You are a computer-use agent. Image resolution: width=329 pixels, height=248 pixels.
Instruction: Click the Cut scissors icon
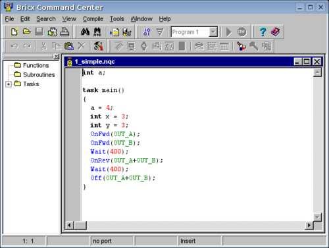[44, 46]
